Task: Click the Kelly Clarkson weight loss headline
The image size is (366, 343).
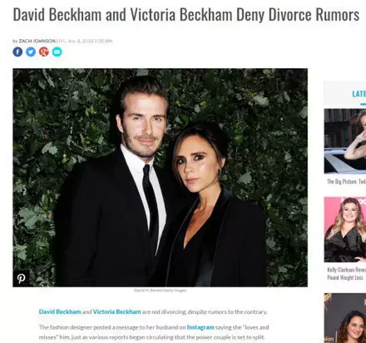Action: (347, 274)
